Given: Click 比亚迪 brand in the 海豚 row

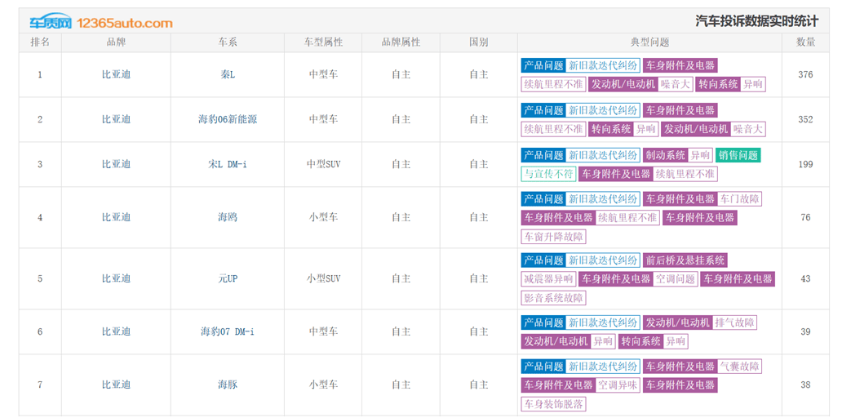Looking at the screenshot, I should point(116,385).
